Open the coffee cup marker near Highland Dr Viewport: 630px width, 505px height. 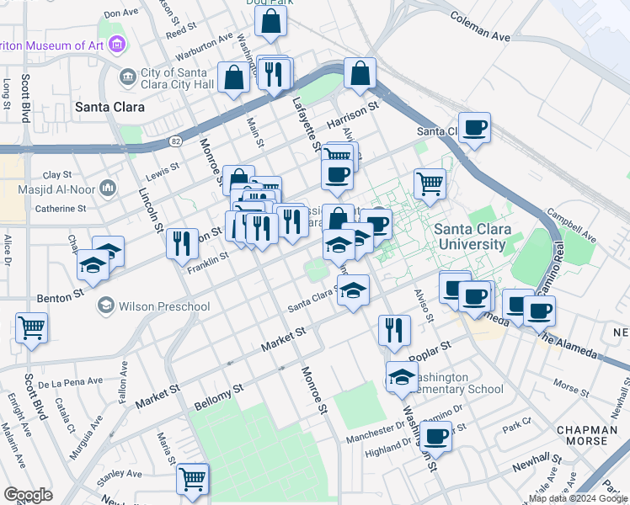[436, 439]
